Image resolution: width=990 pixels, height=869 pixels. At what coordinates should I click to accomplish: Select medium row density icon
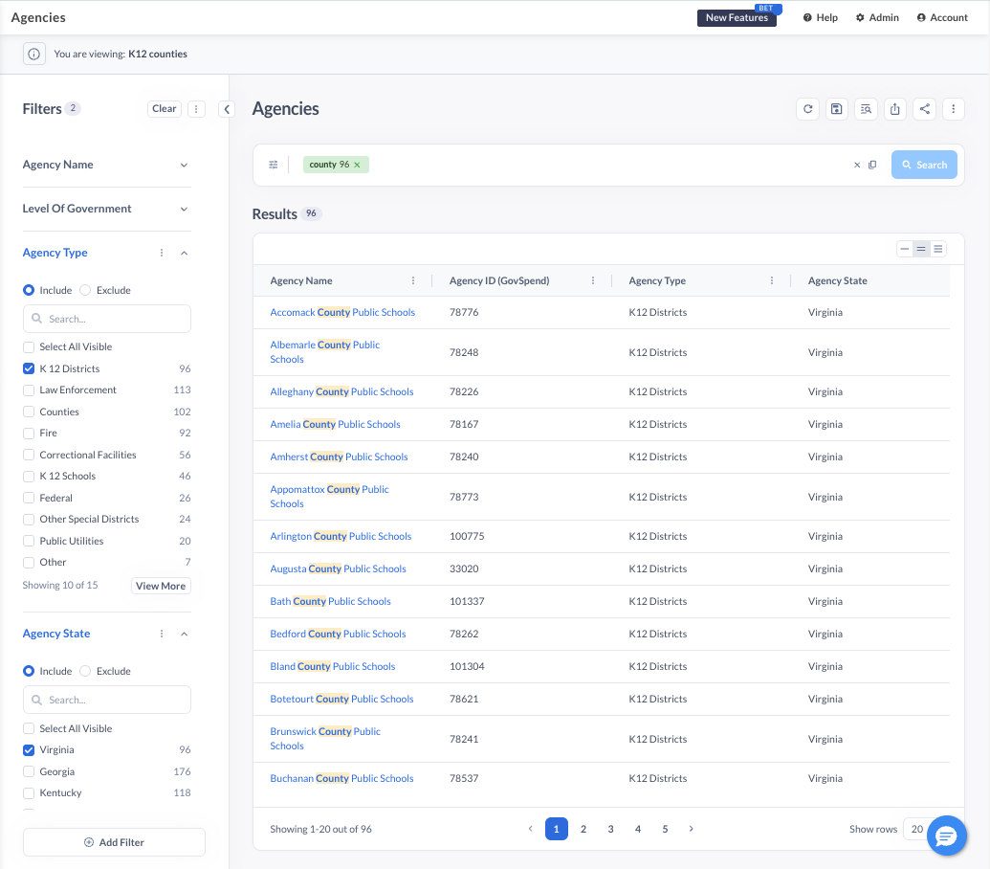921,249
